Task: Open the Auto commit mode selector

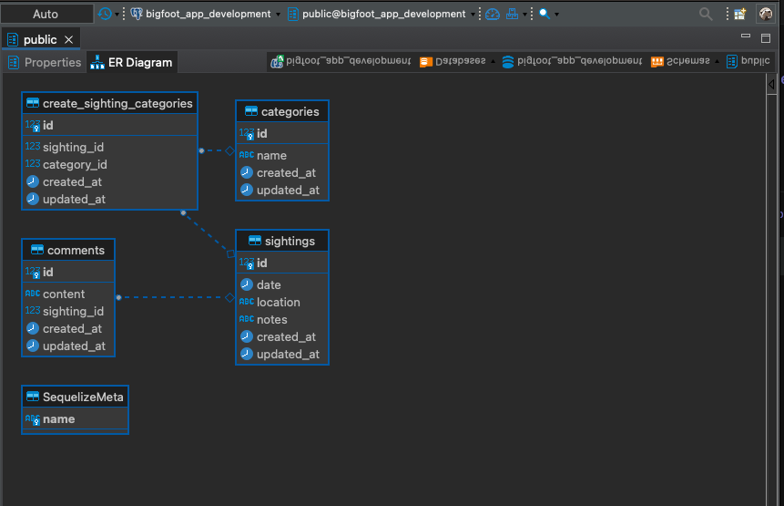Action: point(46,14)
